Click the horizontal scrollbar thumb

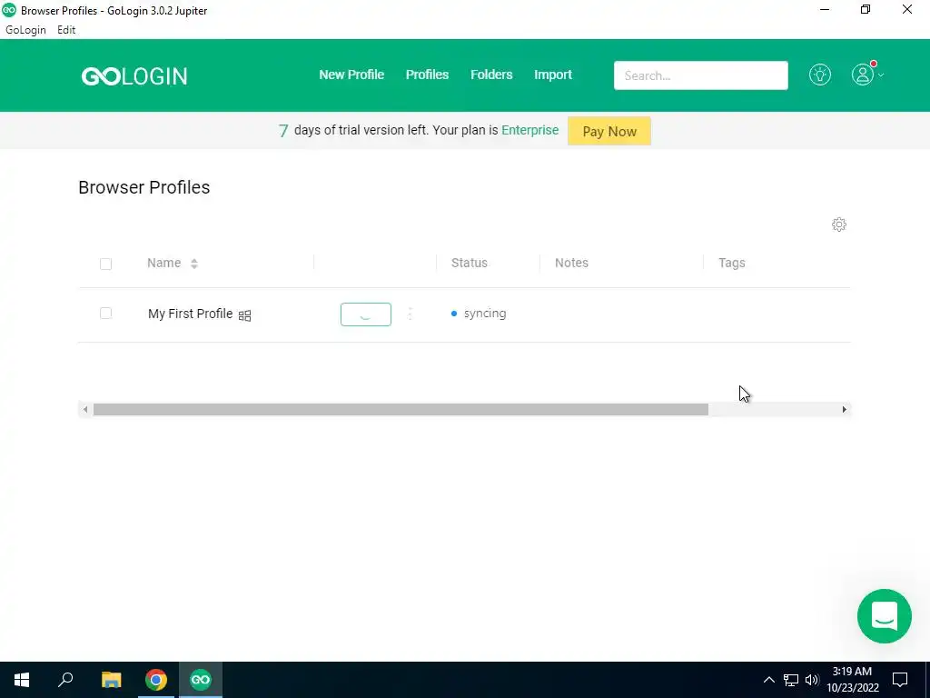click(401, 410)
